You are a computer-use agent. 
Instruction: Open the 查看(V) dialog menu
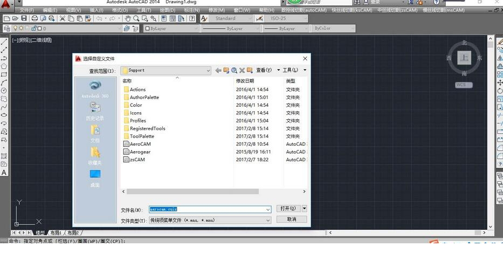coord(264,70)
